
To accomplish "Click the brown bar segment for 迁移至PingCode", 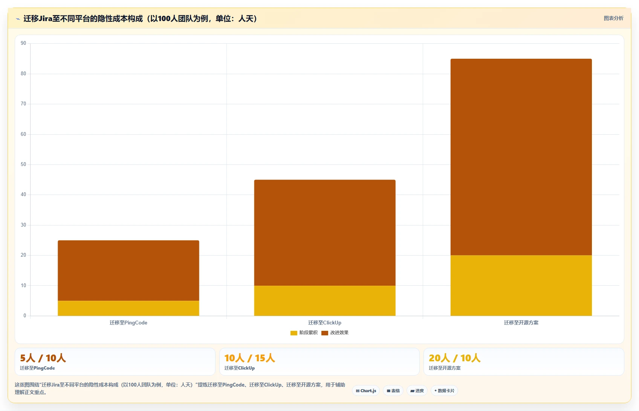I will click(x=128, y=271).
